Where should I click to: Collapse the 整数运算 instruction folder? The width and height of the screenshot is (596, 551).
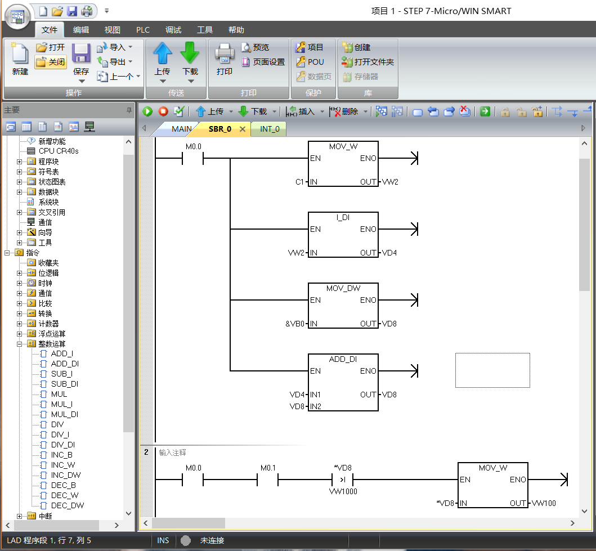pos(20,344)
